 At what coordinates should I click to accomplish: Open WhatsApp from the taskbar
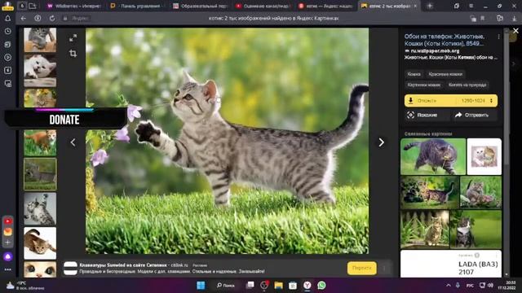(x=321, y=286)
